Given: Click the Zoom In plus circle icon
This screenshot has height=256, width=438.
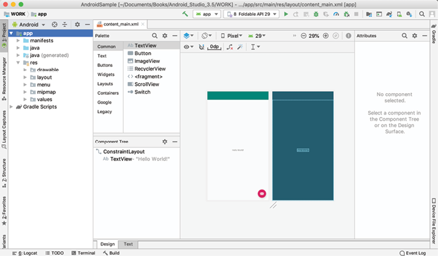Looking at the screenshot, I should click(326, 36).
